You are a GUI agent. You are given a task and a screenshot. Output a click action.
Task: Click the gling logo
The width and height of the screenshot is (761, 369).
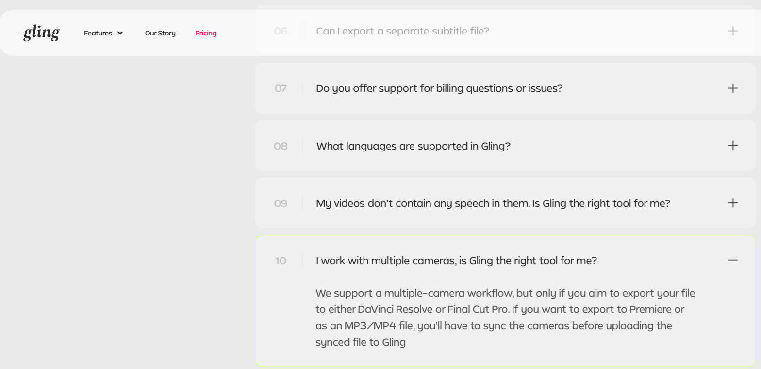42,33
